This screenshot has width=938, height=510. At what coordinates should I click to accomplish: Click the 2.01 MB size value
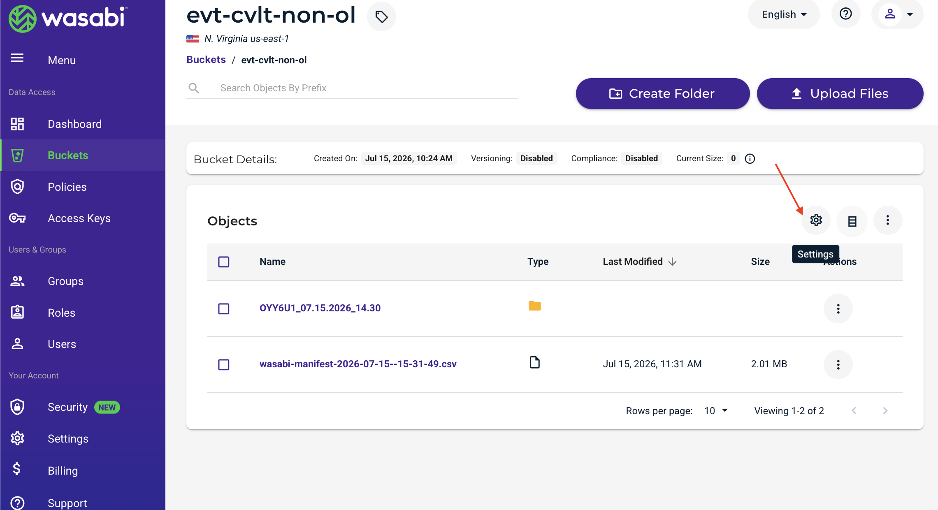point(769,364)
